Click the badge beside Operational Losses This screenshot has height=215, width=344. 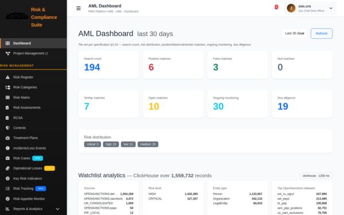tap(49, 168)
